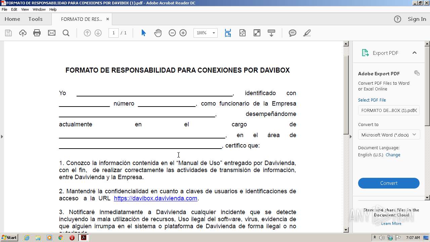
Task: Activate the Hand pan tool
Action: (x=158, y=33)
